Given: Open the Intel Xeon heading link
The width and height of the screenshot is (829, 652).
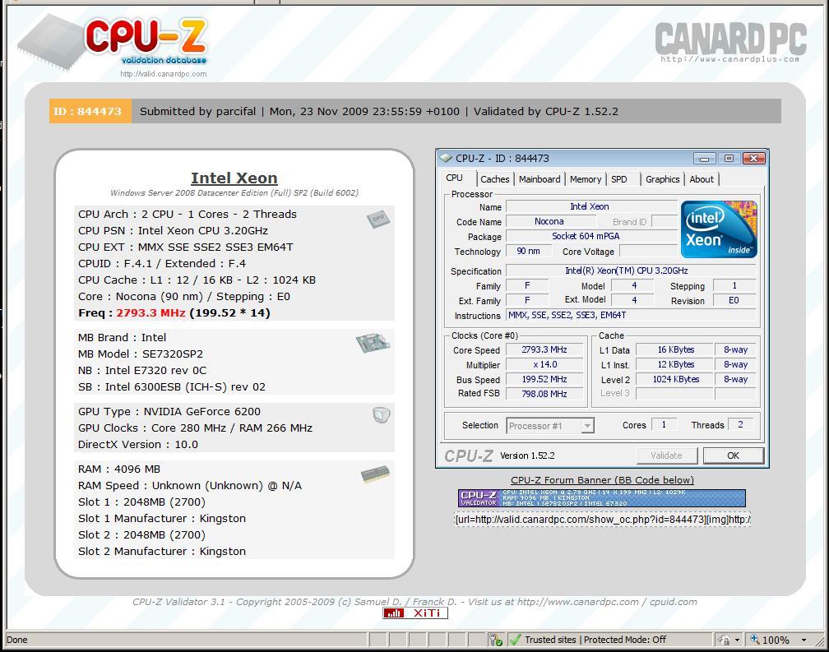Looking at the screenshot, I should point(234,178).
